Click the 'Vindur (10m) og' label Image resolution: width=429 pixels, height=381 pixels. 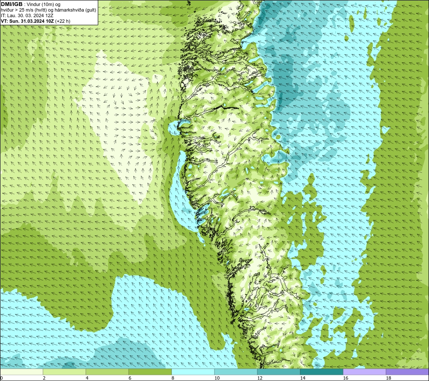pyautogui.click(x=44, y=5)
